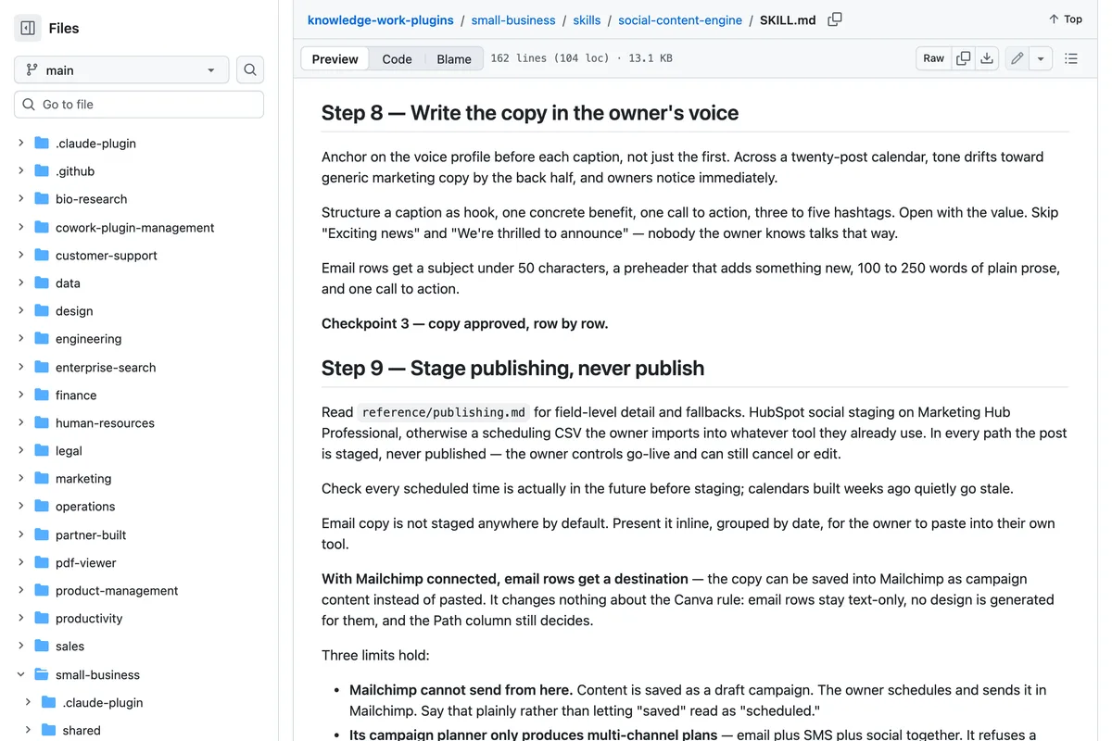Expand the marketing folder chevron
The image size is (1112, 741).
20,479
